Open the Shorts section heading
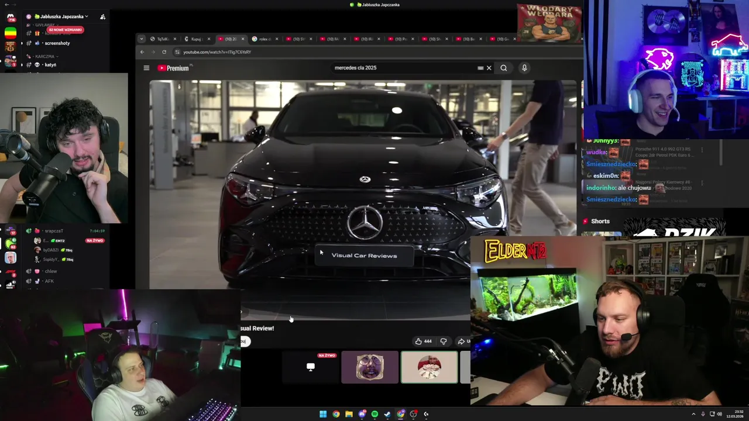 (x=600, y=222)
